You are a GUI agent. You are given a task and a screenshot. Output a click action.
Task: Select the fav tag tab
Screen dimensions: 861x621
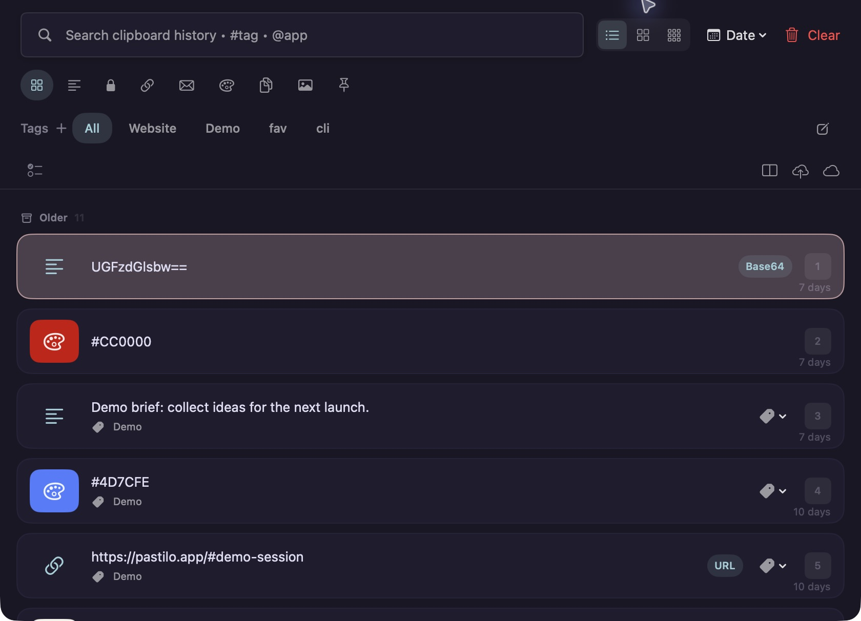[278, 128]
